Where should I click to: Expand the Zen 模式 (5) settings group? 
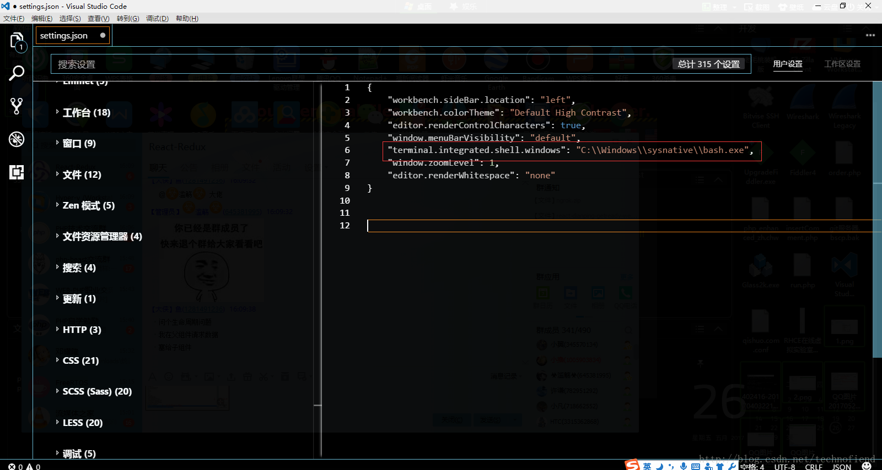coord(85,205)
